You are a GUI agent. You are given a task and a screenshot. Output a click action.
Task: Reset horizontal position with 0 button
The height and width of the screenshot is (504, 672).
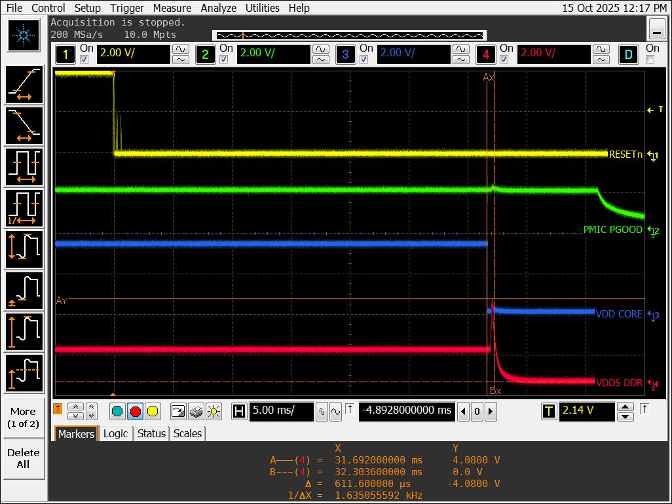[x=477, y=412]
